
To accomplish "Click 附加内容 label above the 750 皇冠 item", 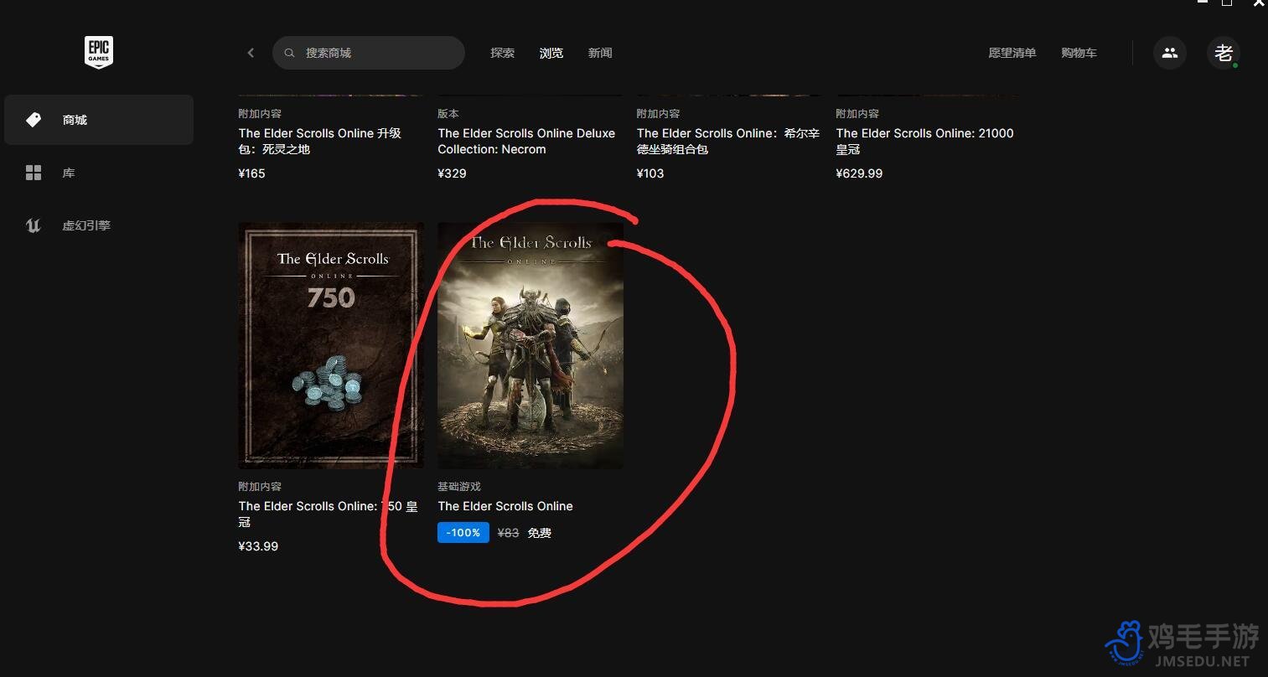I will click(x=260, y=486).
